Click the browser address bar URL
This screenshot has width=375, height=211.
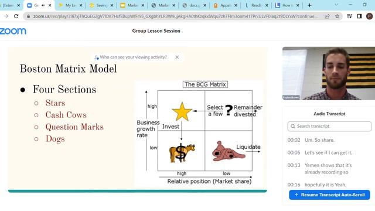click(175, 16)
